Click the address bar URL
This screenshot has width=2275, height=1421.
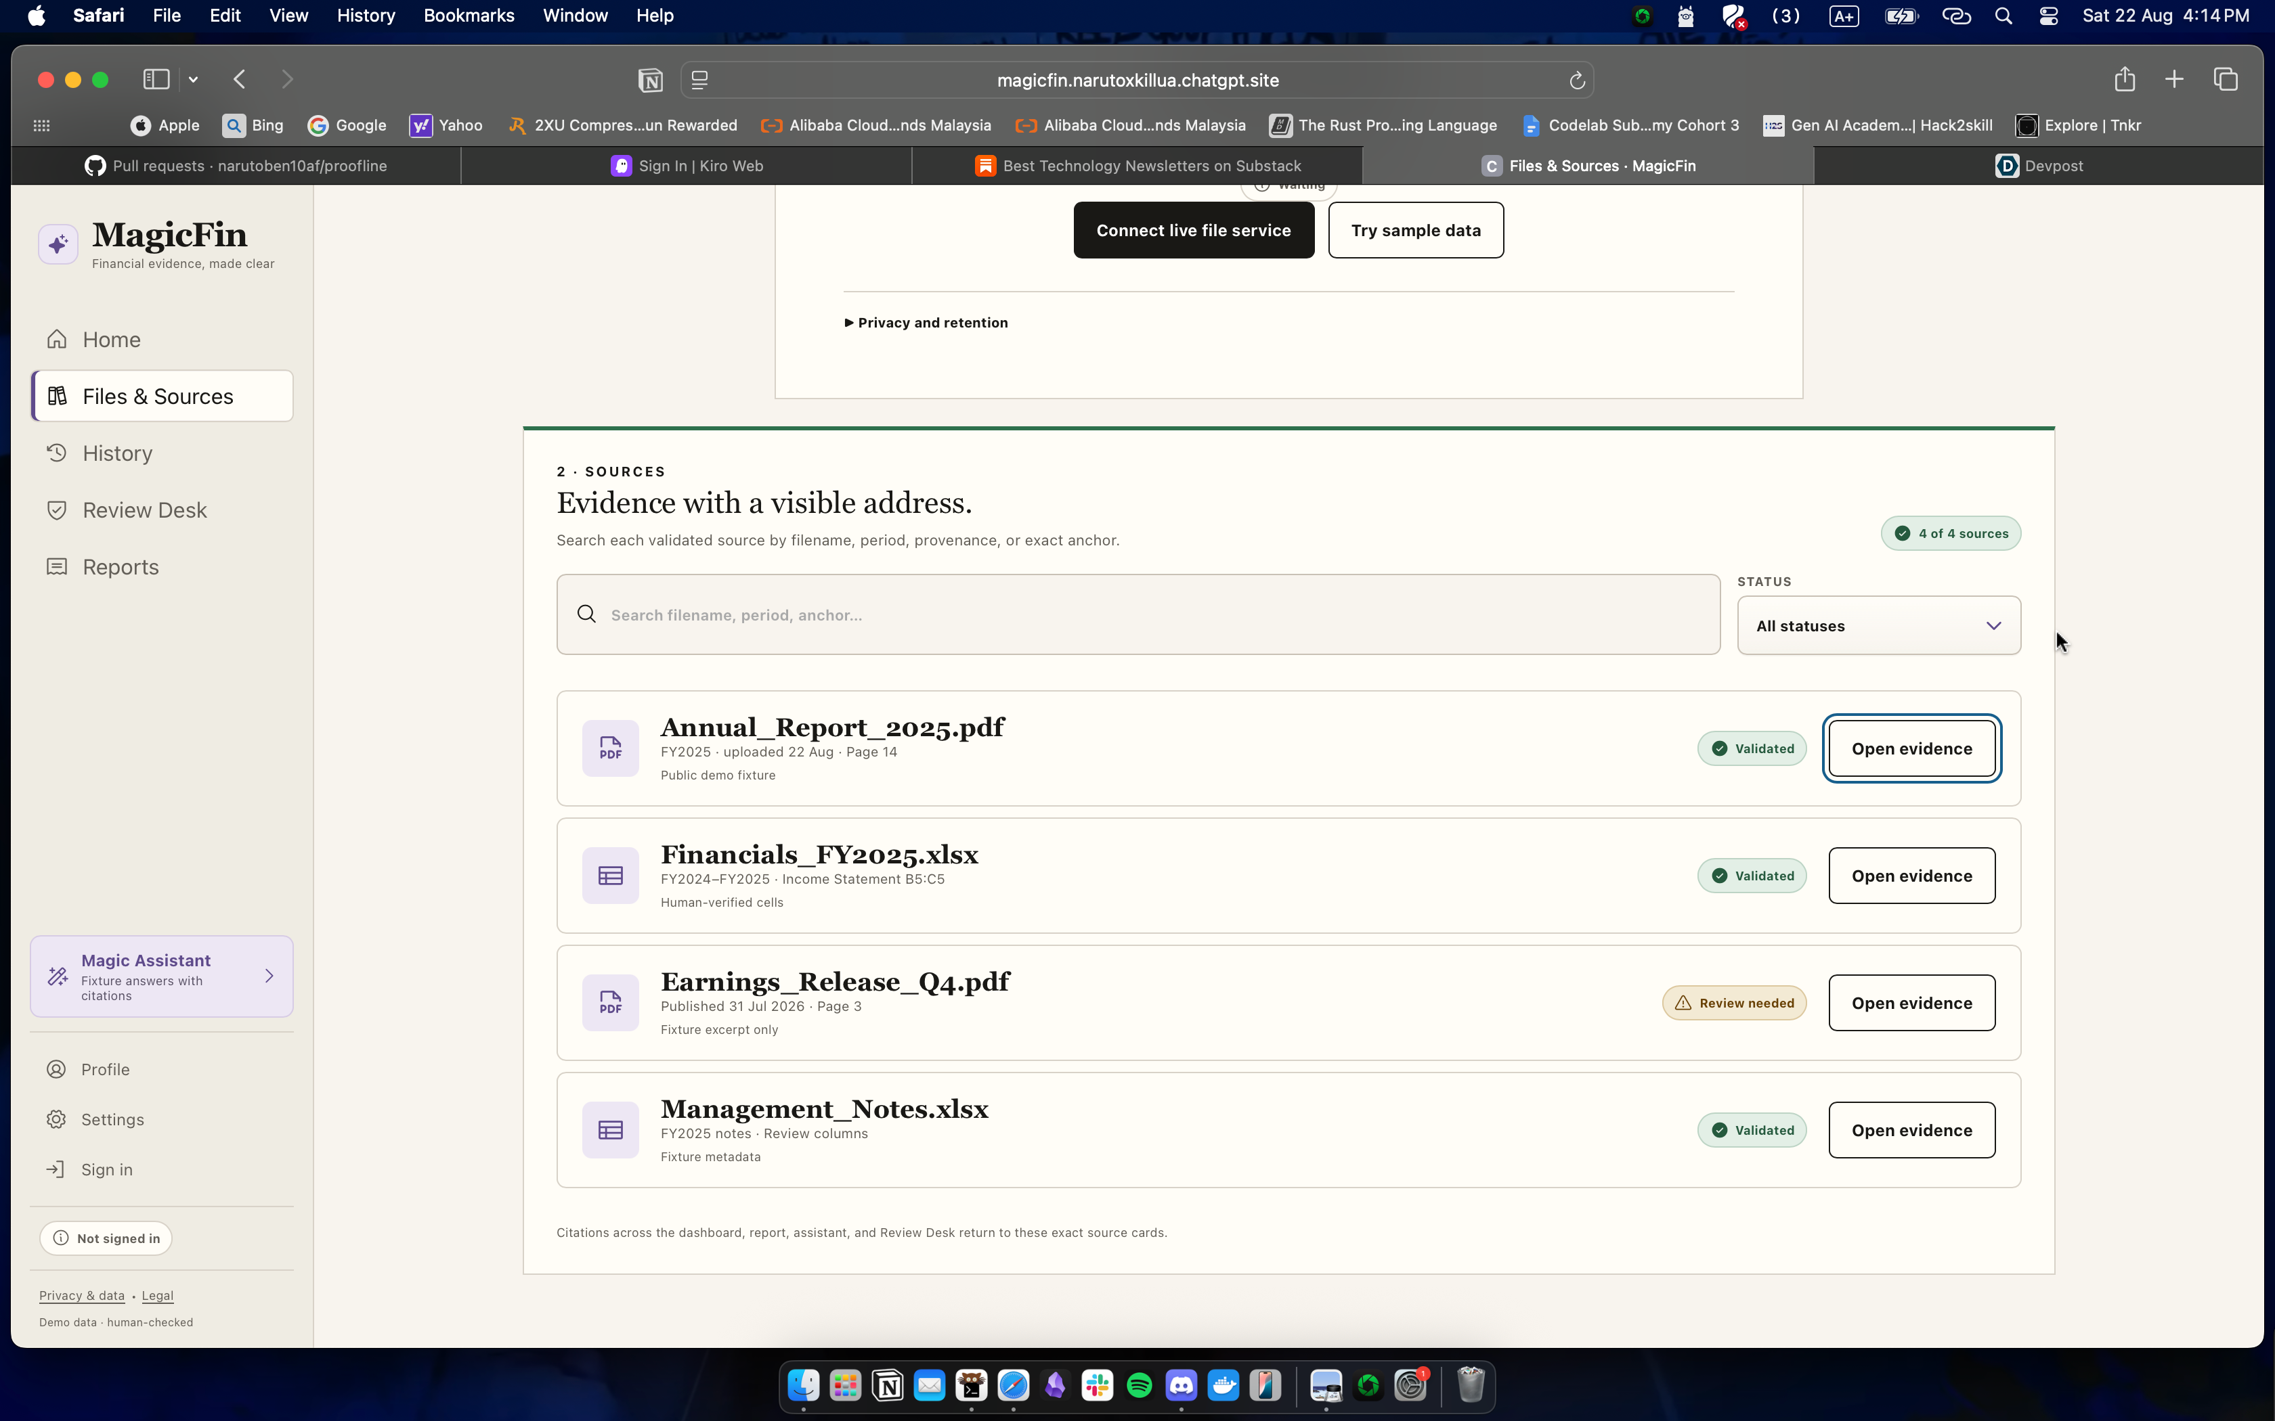pos(1137,80)
